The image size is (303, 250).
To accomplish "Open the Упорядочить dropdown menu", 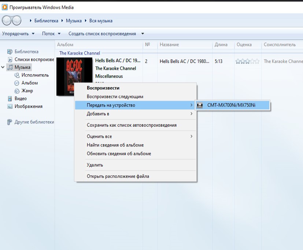I will 18,34.
